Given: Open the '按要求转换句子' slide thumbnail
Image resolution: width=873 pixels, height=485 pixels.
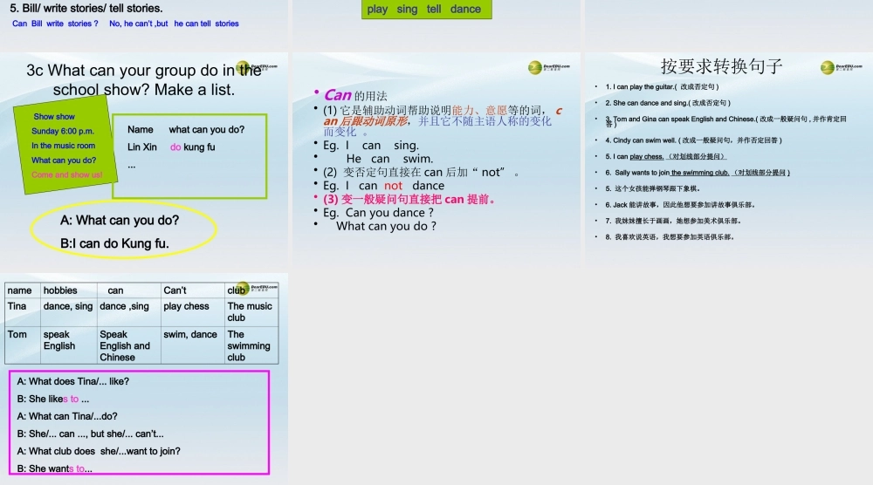Looking at the screenshot, I should point(729,161).
